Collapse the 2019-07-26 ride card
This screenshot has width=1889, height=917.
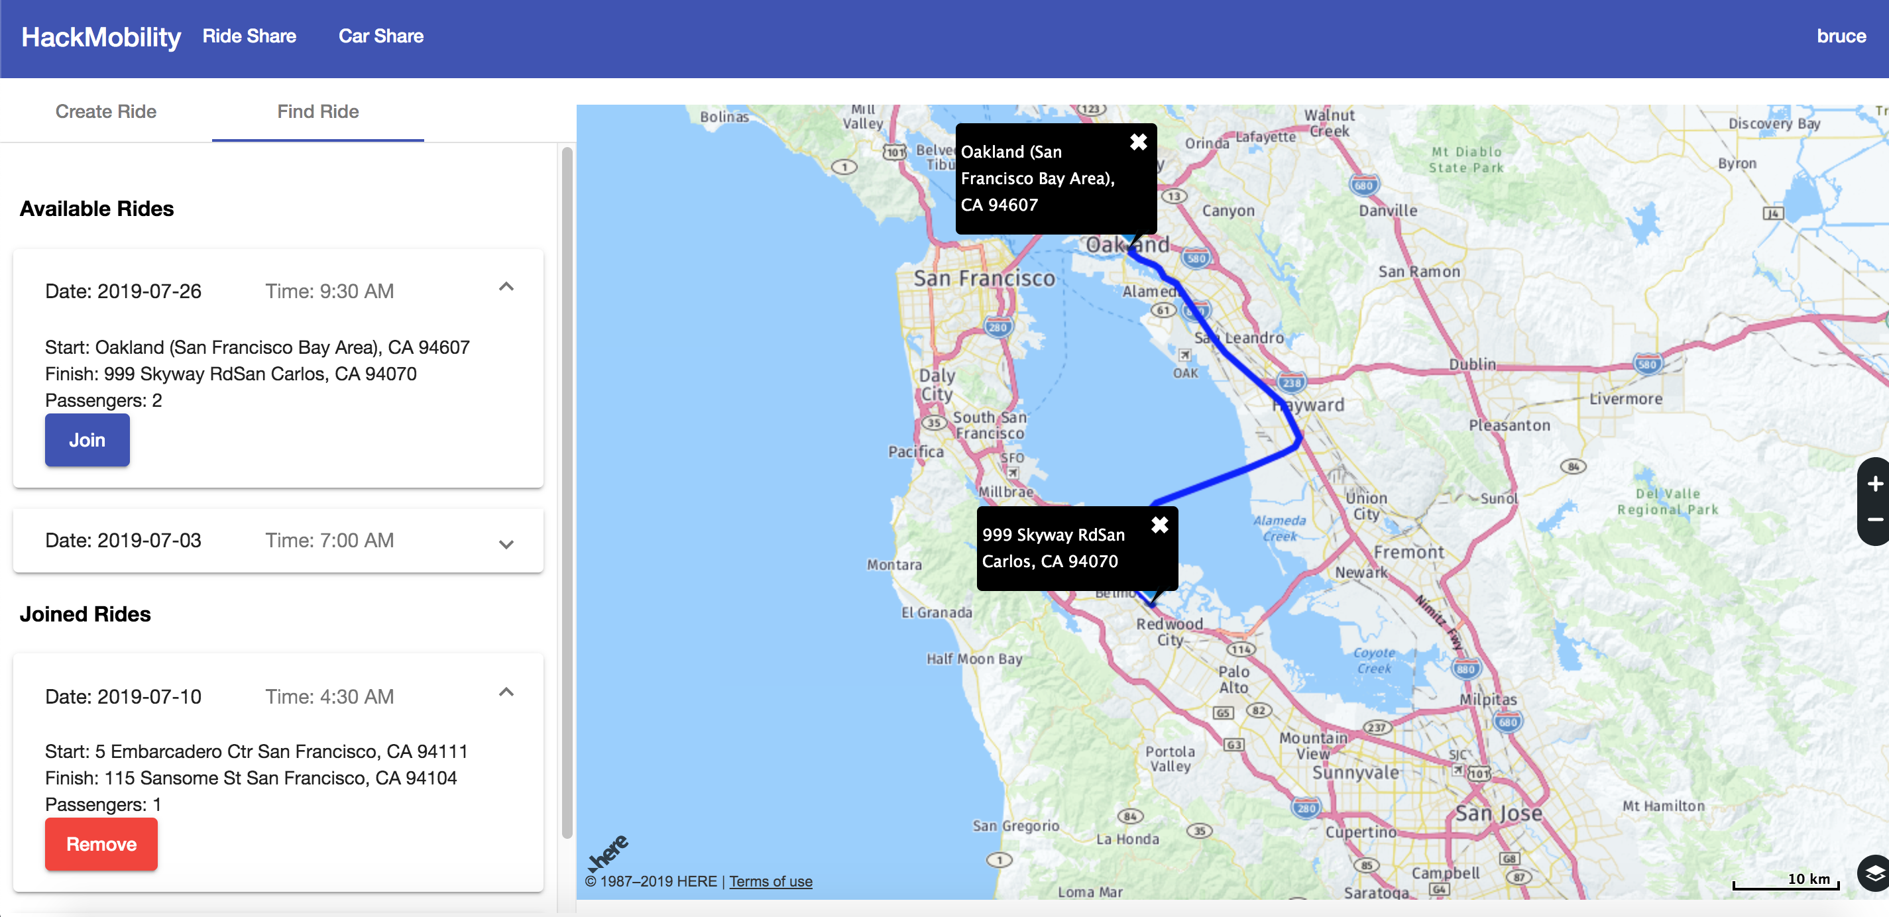(506, 288)
